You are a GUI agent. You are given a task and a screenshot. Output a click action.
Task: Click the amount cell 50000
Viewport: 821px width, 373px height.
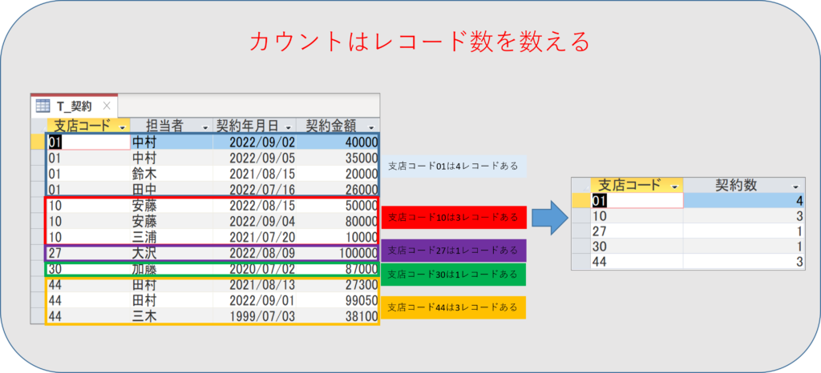[338, 205]
